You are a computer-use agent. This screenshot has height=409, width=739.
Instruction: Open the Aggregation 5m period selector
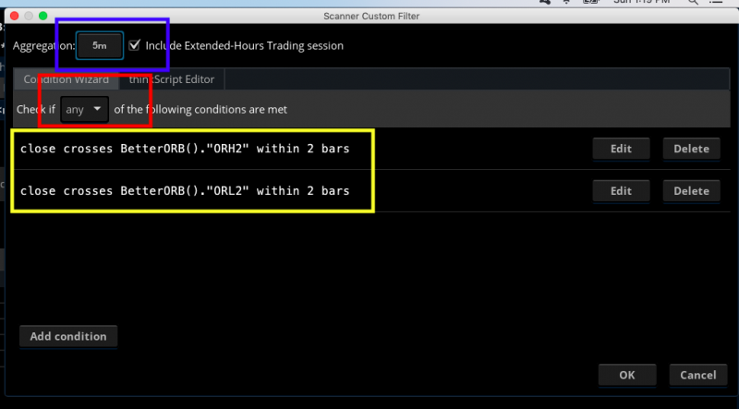coord(99,44)
